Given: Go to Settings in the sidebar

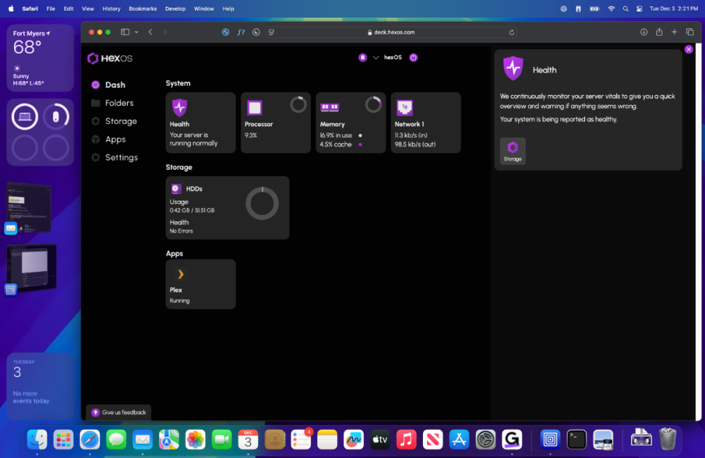Looking at the screenshot, I should (121, 158).
